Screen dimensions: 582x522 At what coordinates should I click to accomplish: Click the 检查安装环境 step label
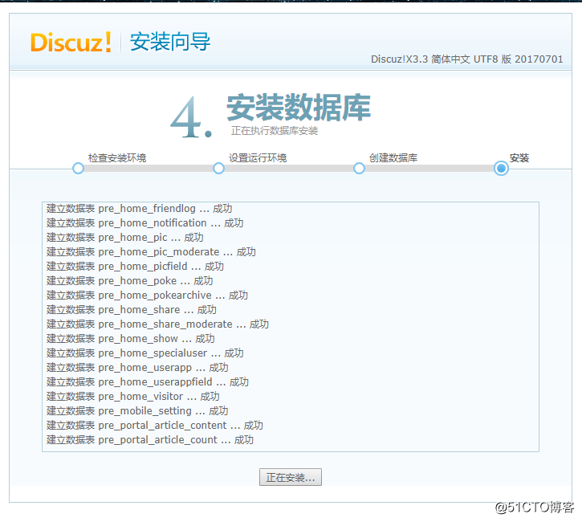tap(117, 157)
